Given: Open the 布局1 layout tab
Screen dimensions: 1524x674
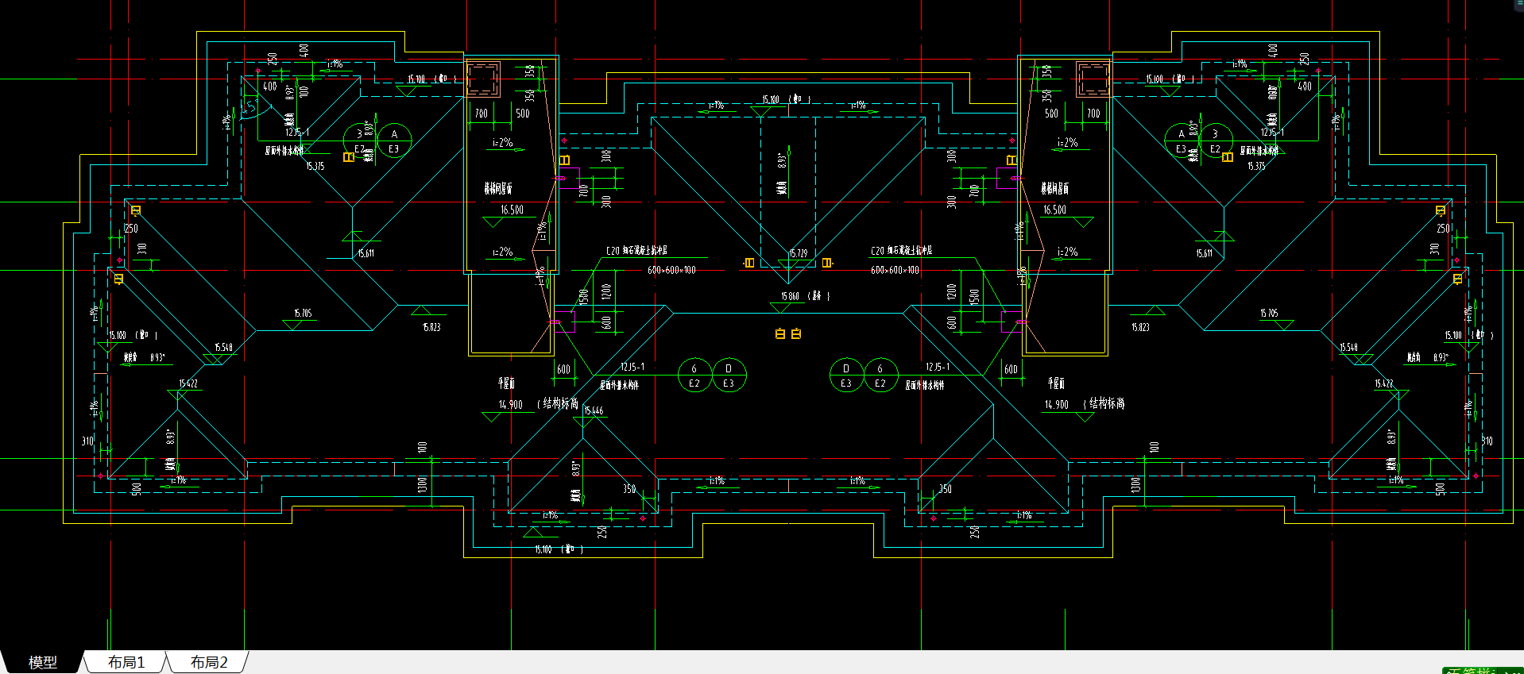Looking at the screenshot, I should click(126, 662).
